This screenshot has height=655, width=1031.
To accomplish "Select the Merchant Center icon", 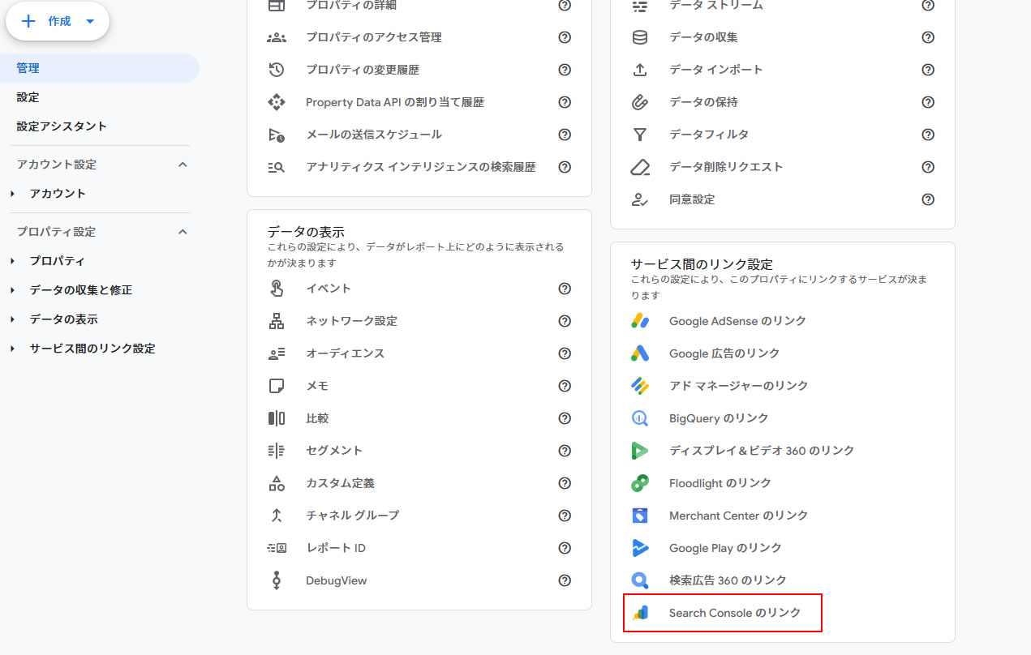I will 642,516.
